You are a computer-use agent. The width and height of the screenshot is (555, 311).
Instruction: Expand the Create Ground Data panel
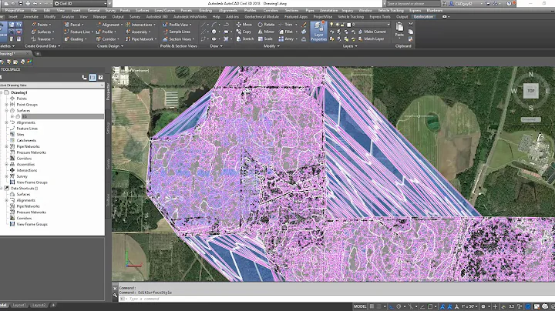click(42, 46)
